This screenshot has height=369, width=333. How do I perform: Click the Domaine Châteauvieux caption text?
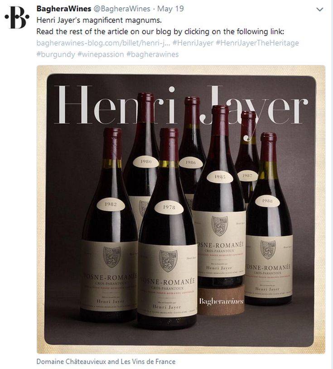[x=106, y=361]
